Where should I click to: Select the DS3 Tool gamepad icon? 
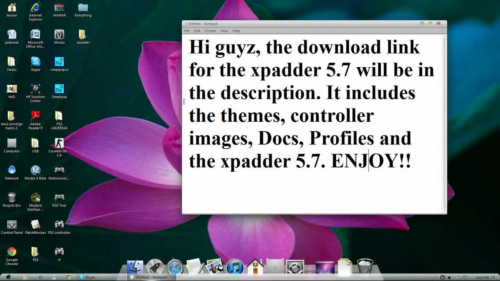pos(59,200)
